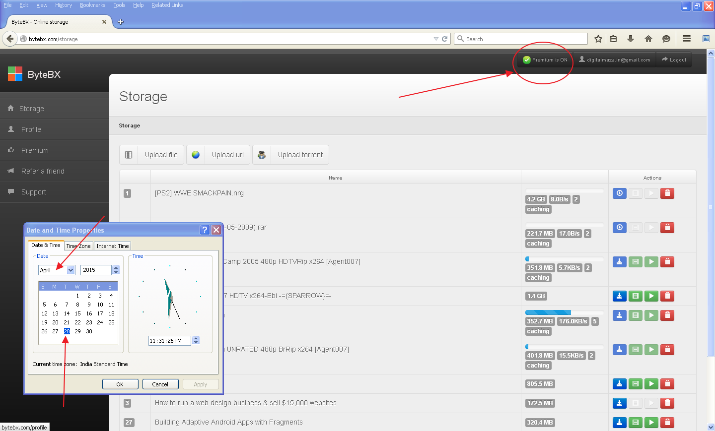Viewport: 715px width, 431px height.
Task: Click the page scrollbar down arrow
Action: click(x=711, y=427)
